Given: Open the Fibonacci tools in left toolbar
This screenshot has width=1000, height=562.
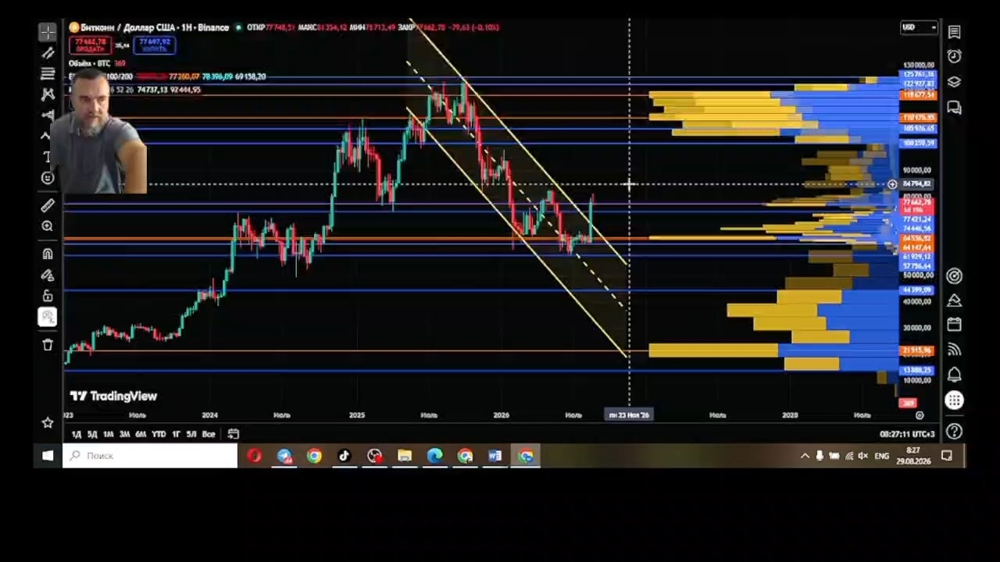Looking at the screenshot, I should pyautogui.click(x=48, y=74).
